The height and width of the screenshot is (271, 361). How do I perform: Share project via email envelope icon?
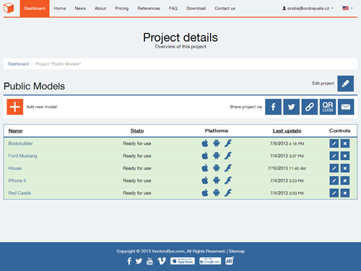tap(346, 107)
